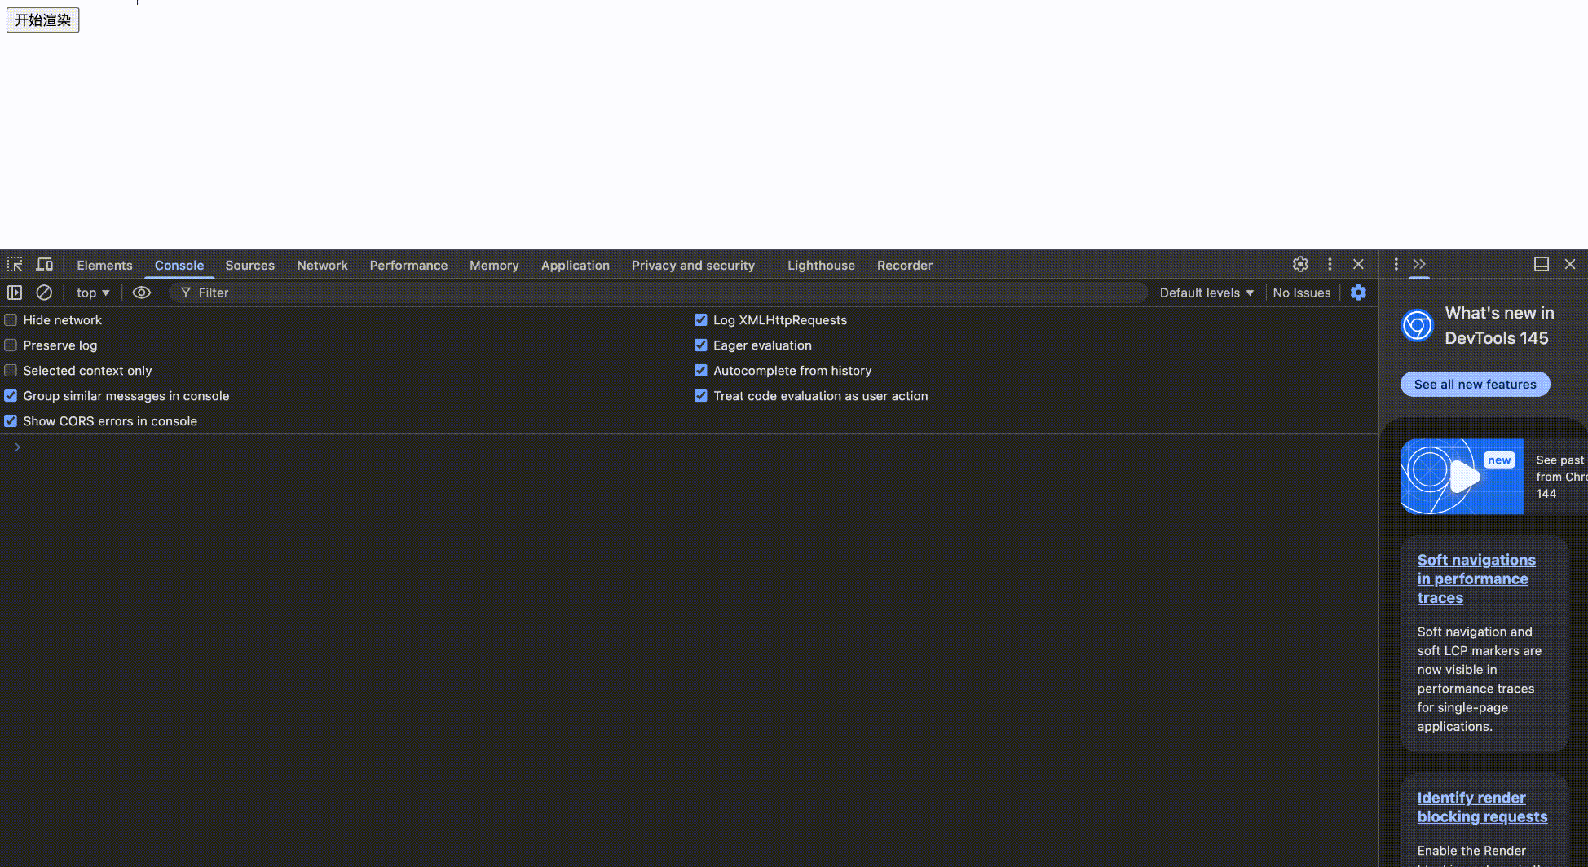Switch to the Elements tab

point(104,266)
